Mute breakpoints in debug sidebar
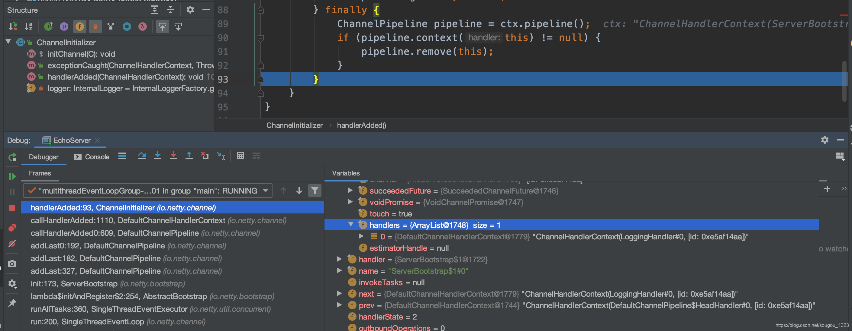 click(x=12, y=244)
